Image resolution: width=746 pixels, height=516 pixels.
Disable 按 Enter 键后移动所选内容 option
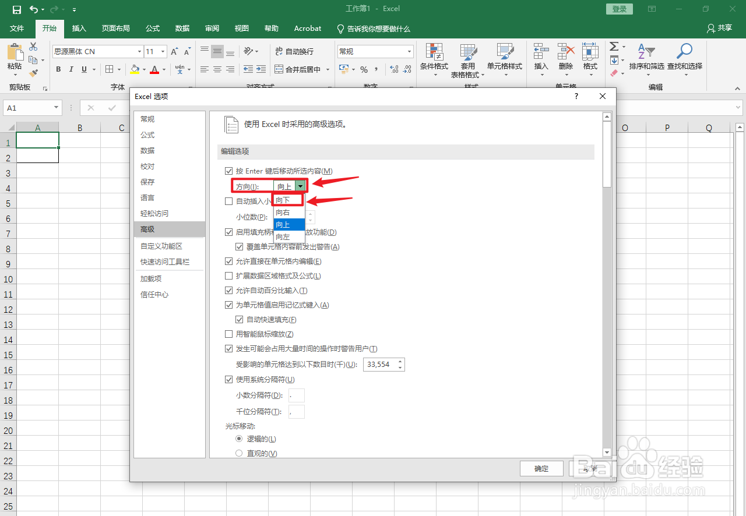point(228,171)
